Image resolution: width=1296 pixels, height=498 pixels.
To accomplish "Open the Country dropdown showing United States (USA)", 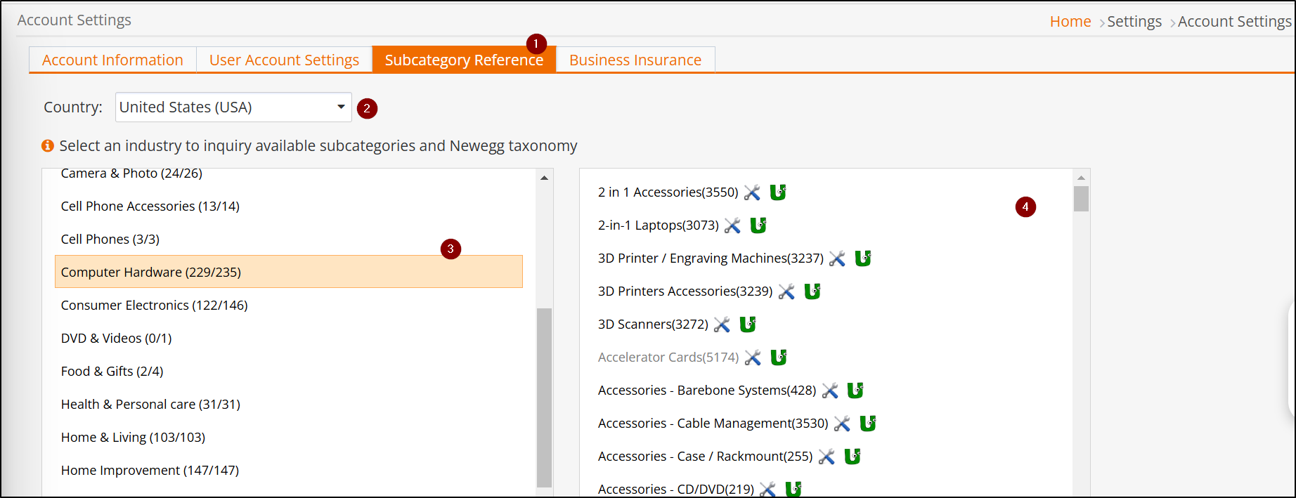I will [233, 107].
